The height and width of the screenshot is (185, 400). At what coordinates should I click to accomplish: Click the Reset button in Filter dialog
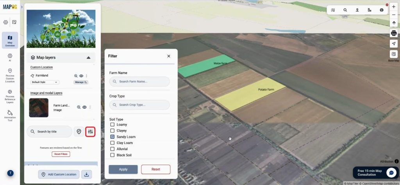pyautogui.click(x=156, y=169)
